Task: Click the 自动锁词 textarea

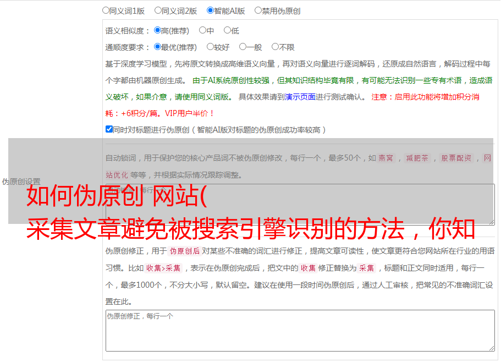Action: [300, 204]
